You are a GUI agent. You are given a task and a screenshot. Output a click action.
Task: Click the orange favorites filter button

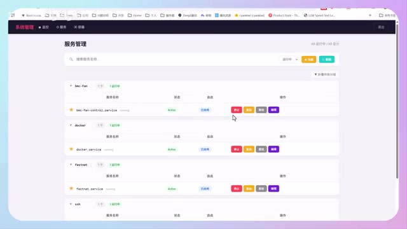coord(308,59)
